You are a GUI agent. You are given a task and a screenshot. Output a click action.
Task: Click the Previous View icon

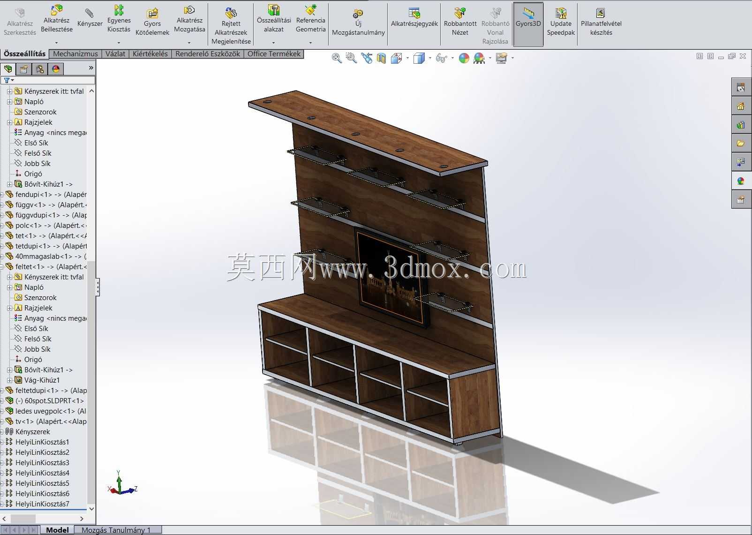point(367,58)
